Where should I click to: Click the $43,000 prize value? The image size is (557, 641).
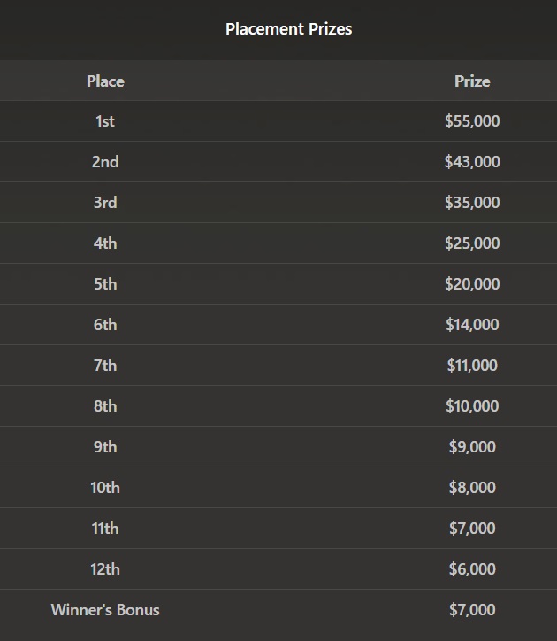click(472, 162)
